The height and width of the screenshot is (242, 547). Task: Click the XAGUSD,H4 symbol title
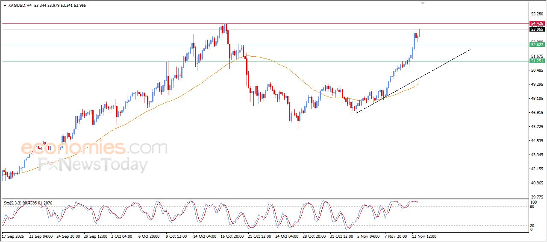tap(20, 6)
